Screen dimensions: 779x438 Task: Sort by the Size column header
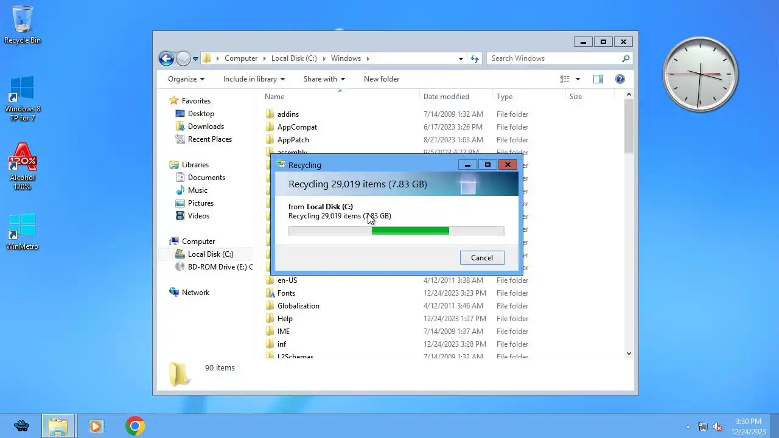tap(589, 97)
